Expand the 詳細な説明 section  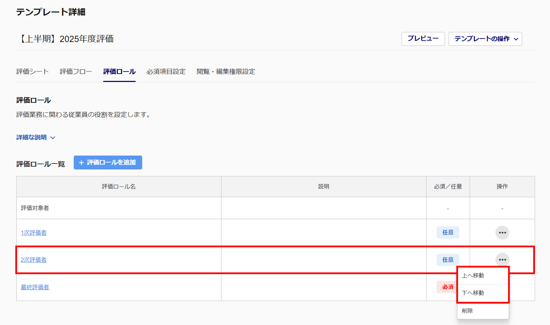coord(36,138)
